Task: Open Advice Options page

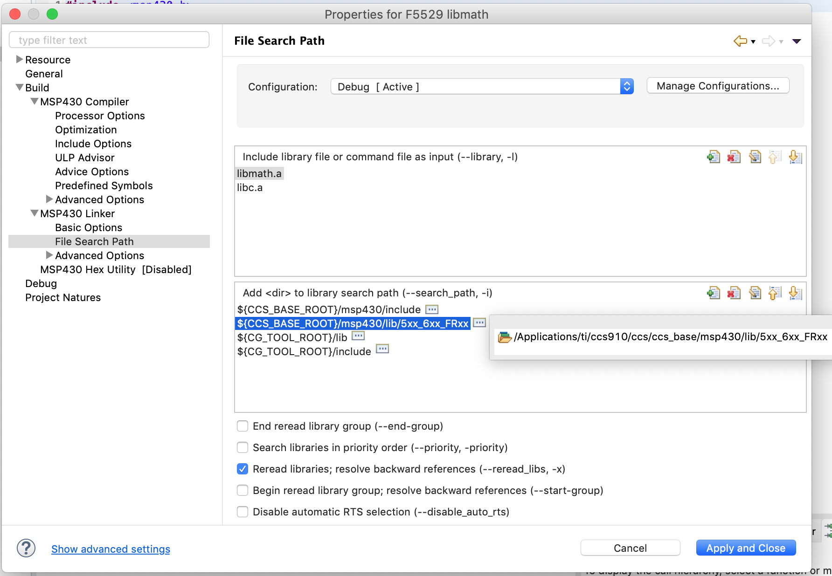Action: point(92,171)
